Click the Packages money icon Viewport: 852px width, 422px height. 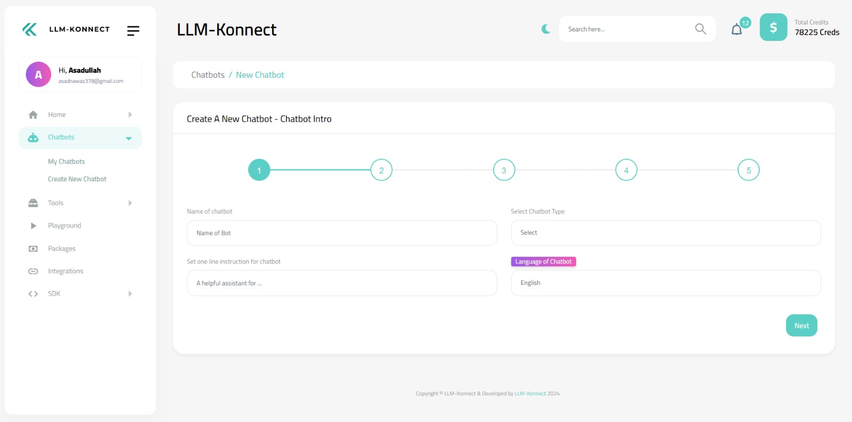tap(33, 249)
